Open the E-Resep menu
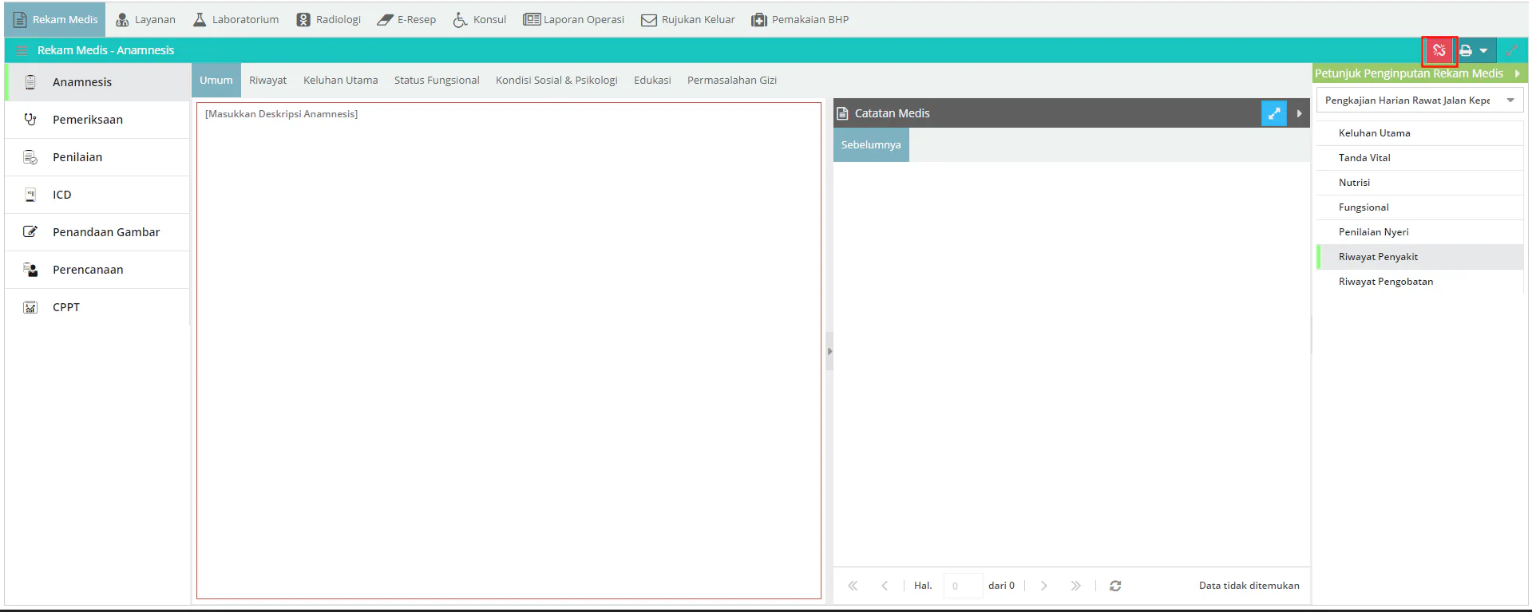The image size is (1532, 612). coord(407,19)
